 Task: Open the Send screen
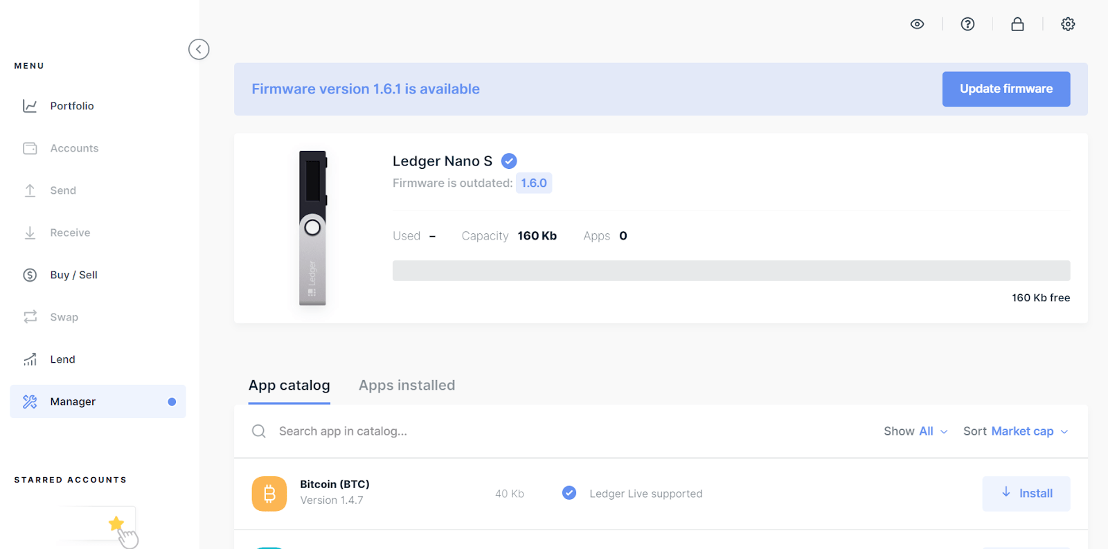click(x=62, y=190)
